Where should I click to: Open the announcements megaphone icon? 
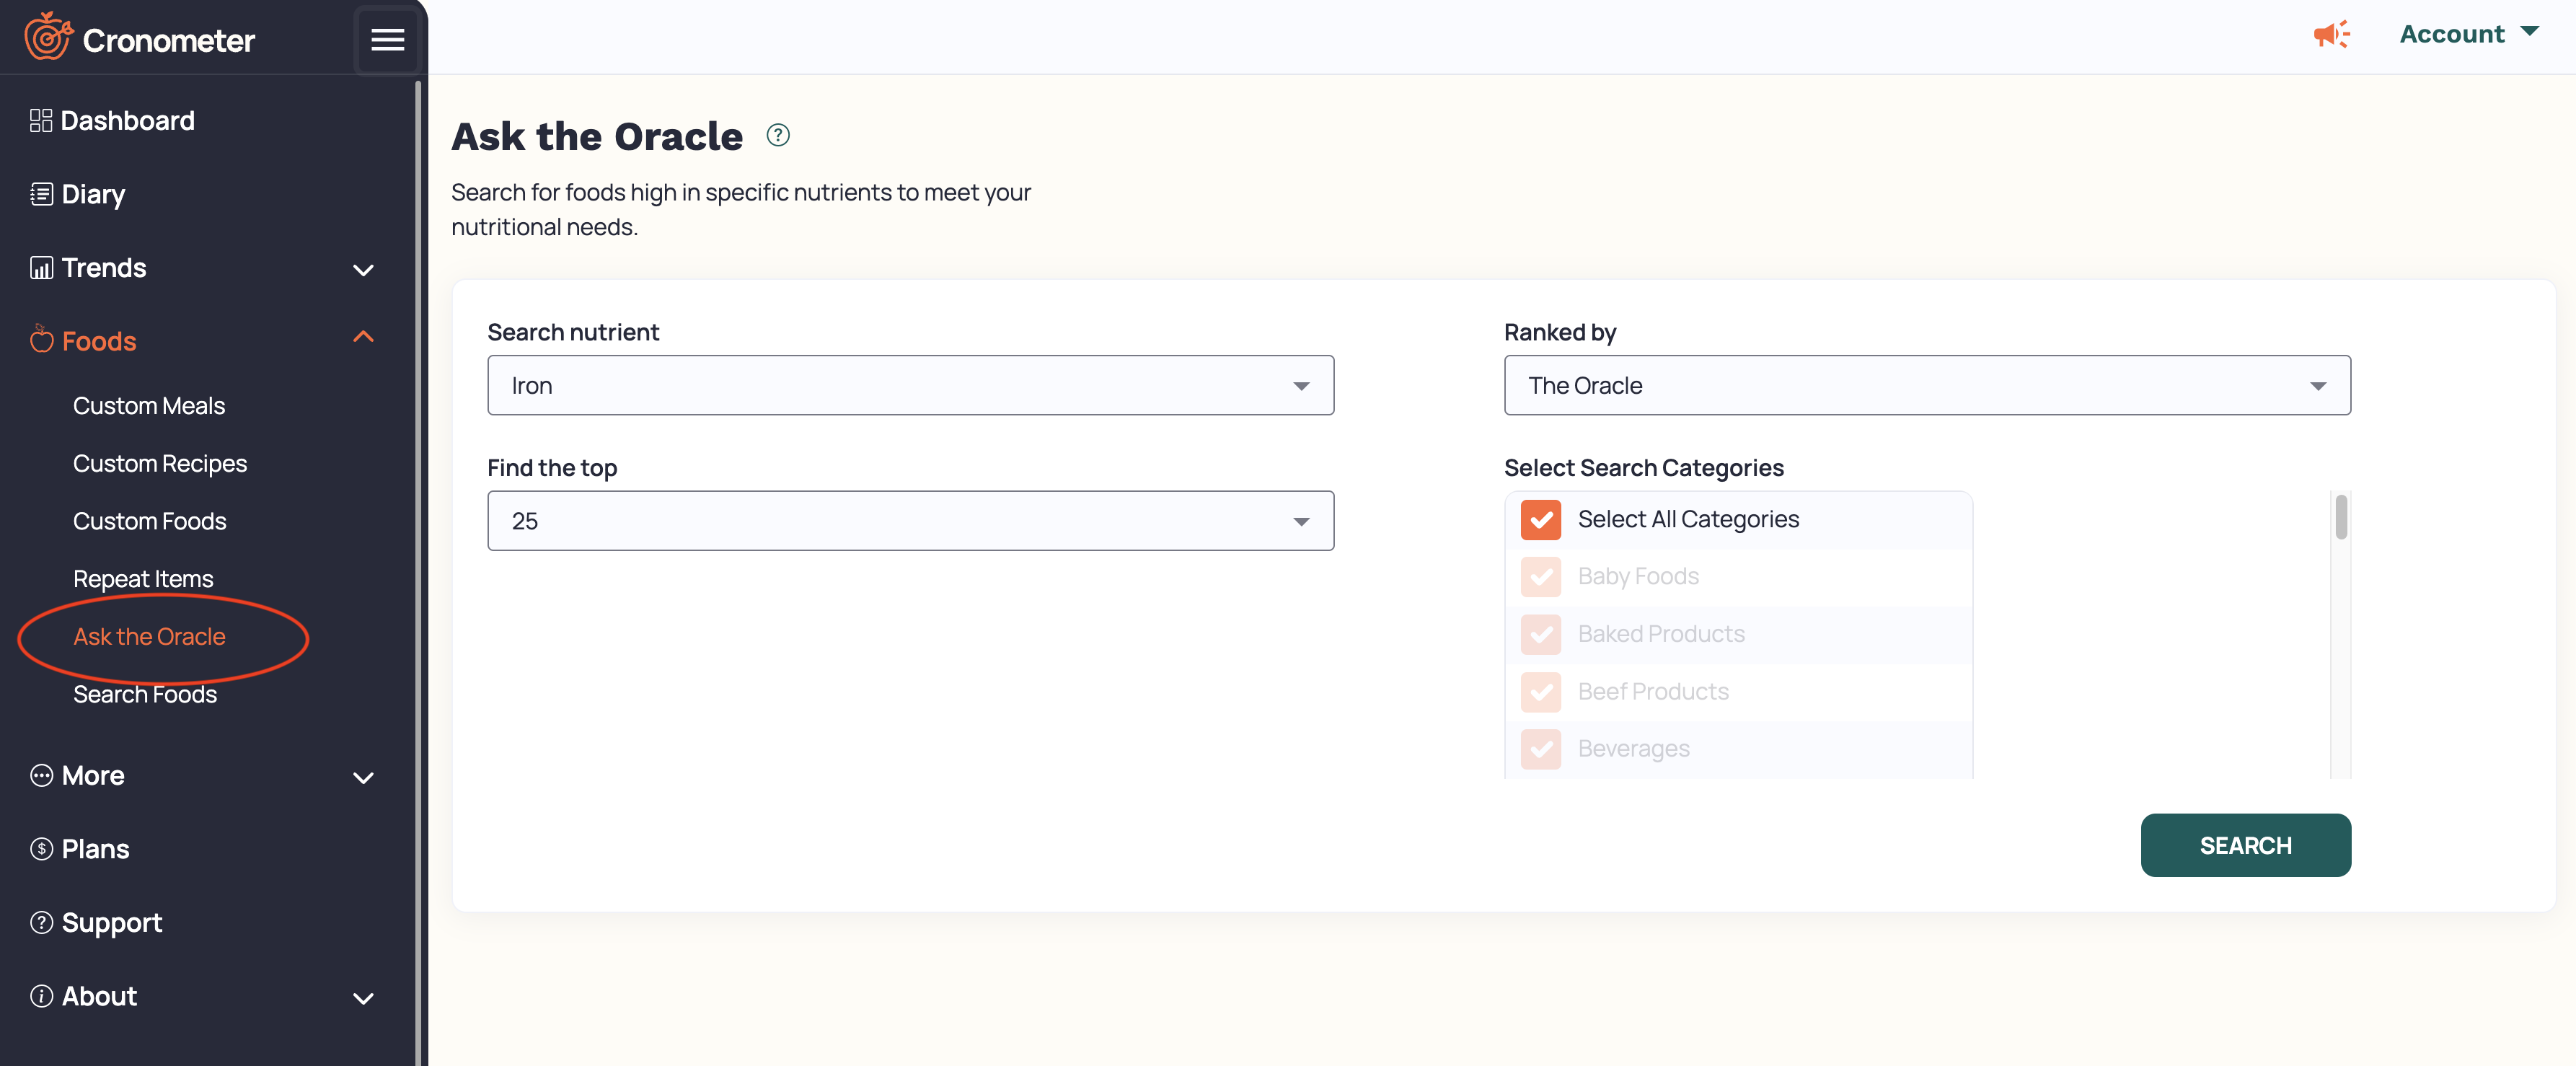(x=2331, y=35)
